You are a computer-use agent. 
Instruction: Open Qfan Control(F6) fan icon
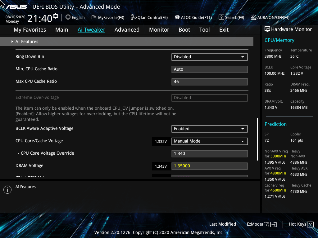[x=134, y=17]
